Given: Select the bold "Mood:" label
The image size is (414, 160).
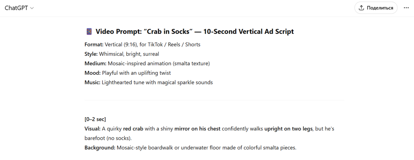Looking at the screenshot, I should click(x=92, y=73).
